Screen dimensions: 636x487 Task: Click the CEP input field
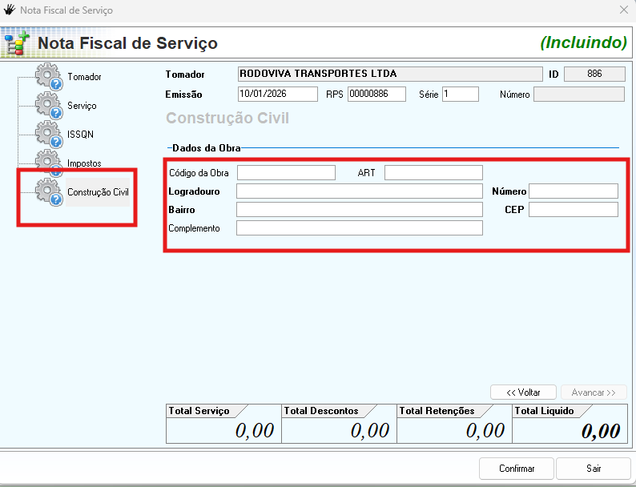click(573, 210)
